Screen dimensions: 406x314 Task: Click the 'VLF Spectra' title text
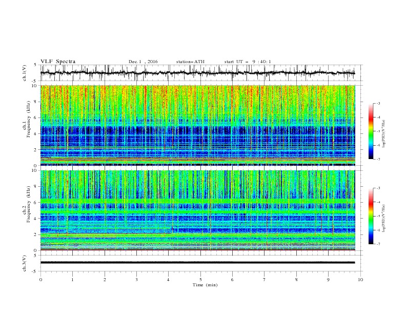click(58, 62)
